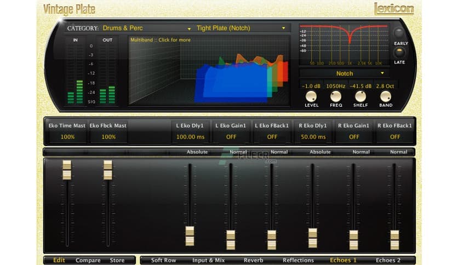The image size is (458, 265).
Task: Click the Compare button
Action: click(88, 260)
